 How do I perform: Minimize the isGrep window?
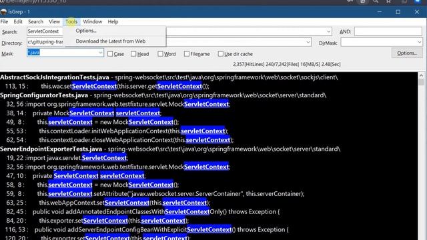[x=380, y=12]
